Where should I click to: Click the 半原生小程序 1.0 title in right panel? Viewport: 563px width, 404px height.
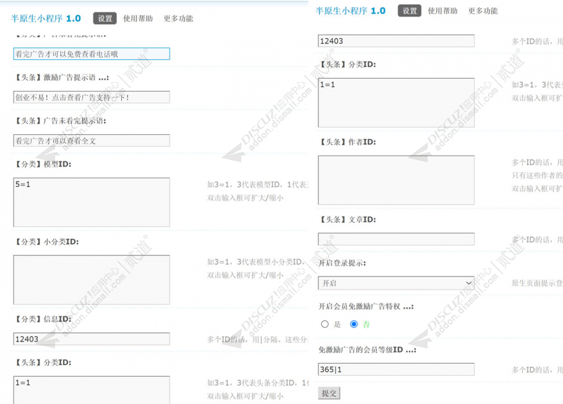(350, 11)
